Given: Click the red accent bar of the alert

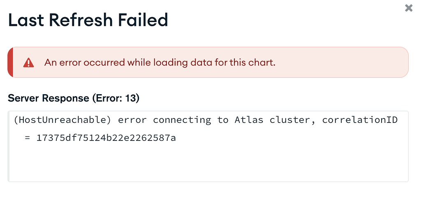Looking at the screenshot, I should (10, 62).
